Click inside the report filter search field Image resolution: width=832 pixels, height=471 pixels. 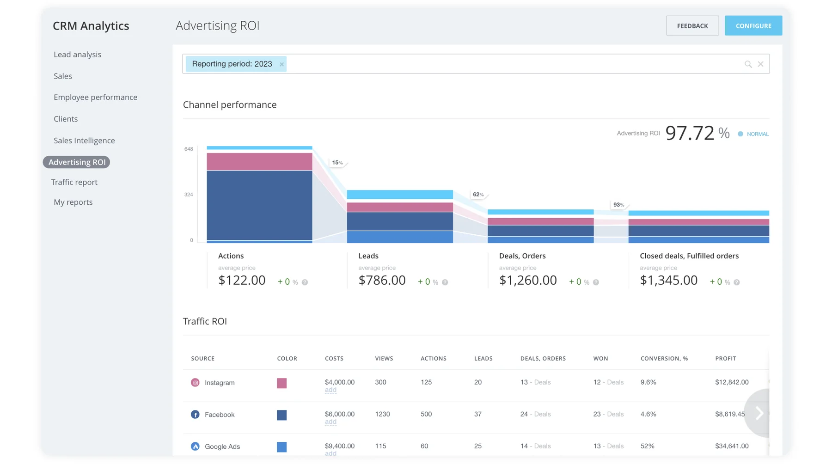click(x=508, y=64)
